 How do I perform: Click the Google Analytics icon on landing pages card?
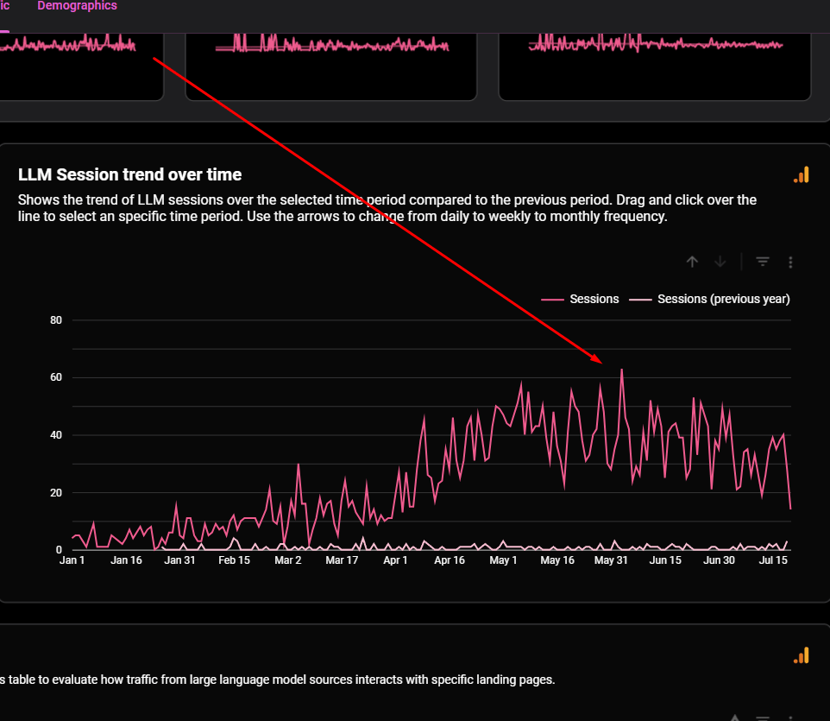802,656
